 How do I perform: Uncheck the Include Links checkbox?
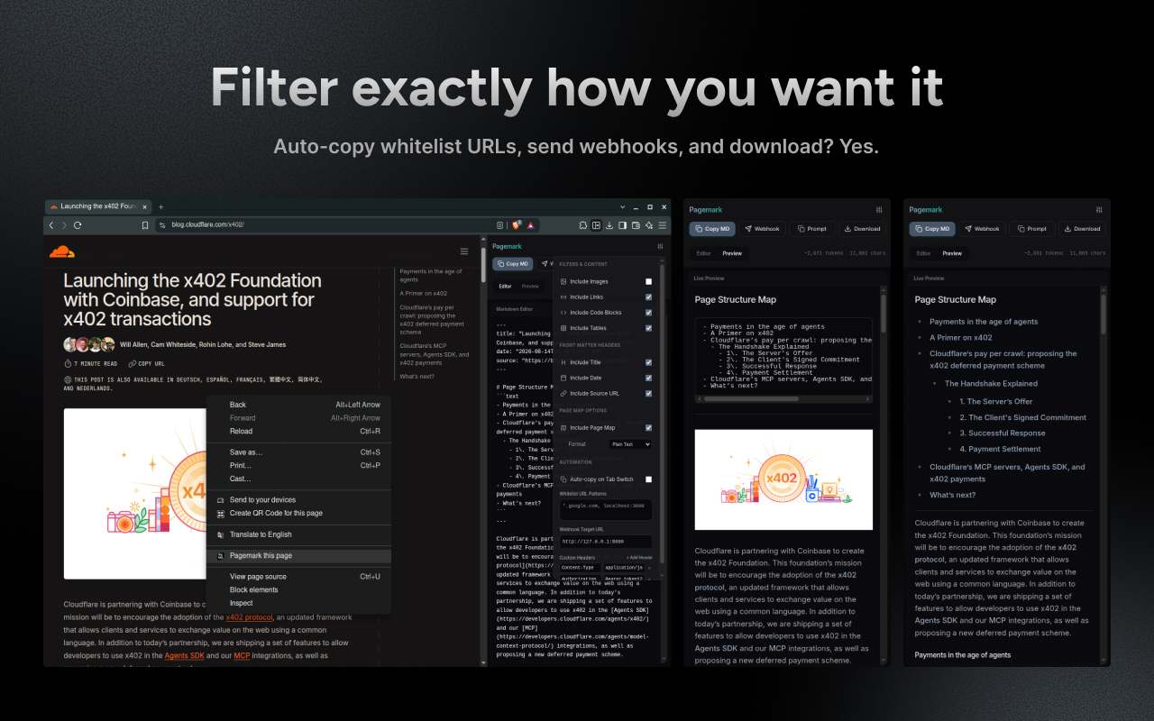pos(648,297)
